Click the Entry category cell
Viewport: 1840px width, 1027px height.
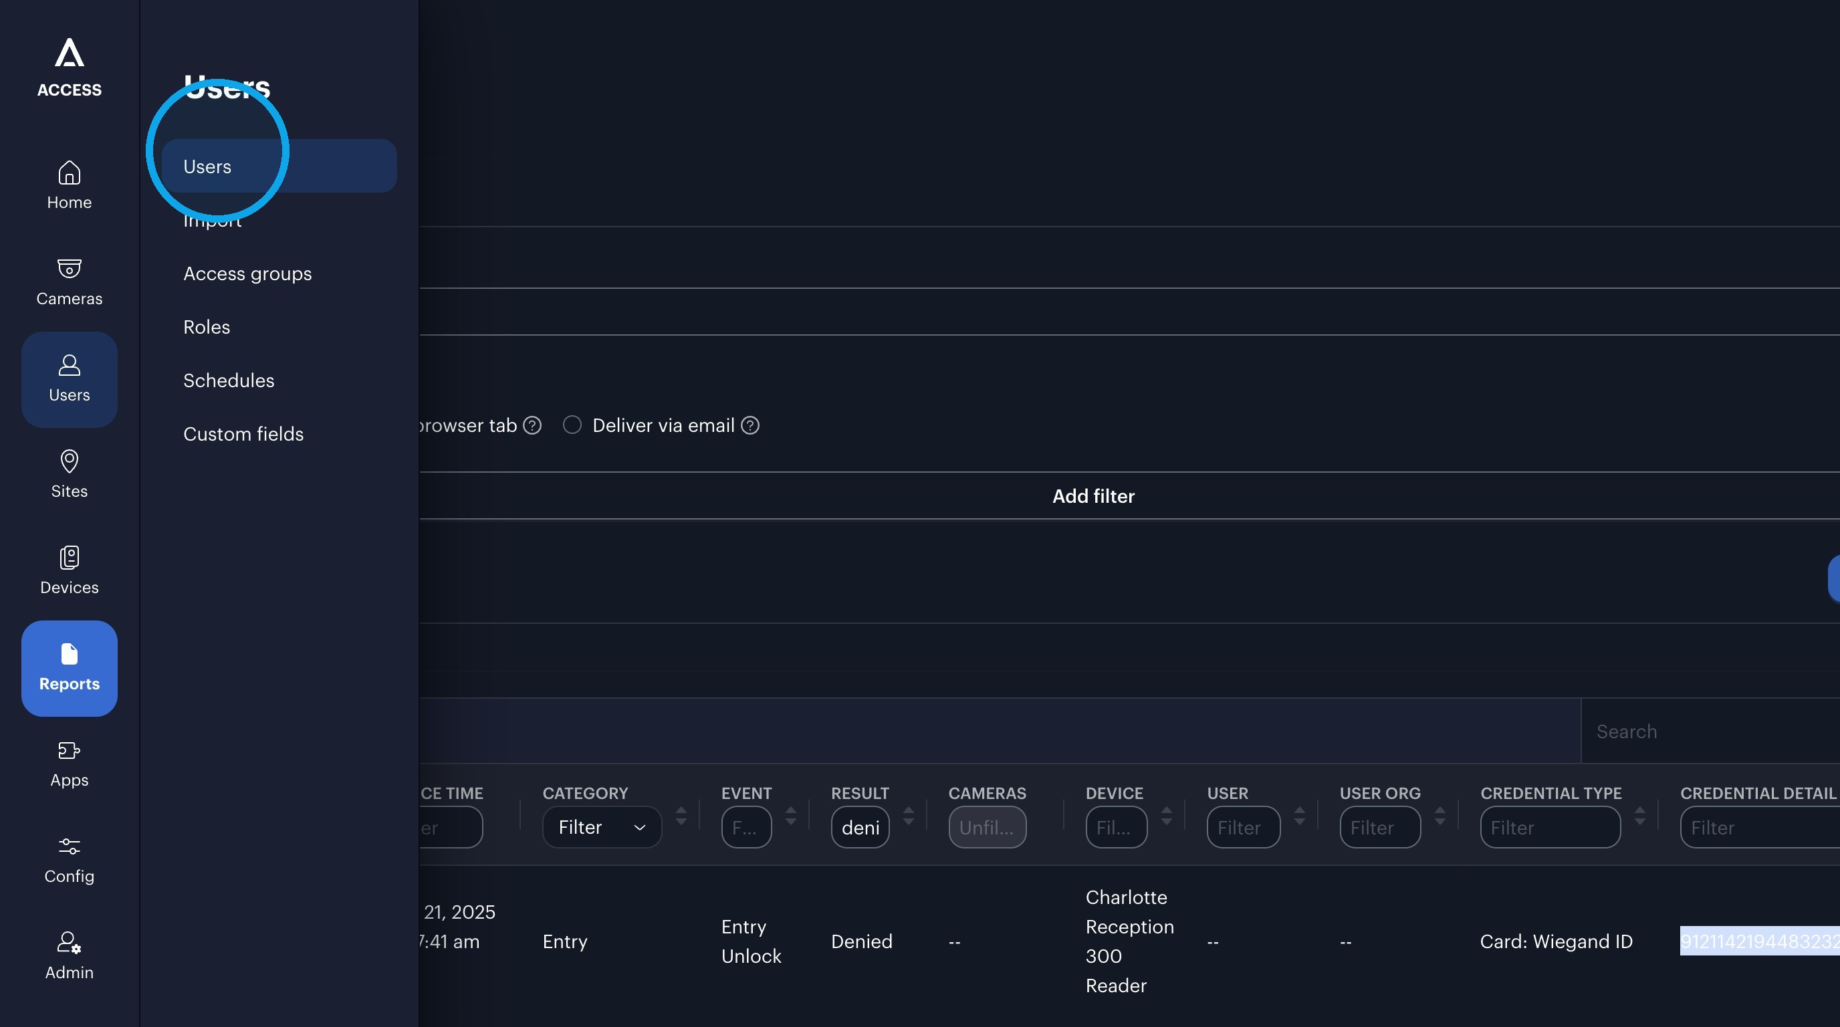pos(565,941)
